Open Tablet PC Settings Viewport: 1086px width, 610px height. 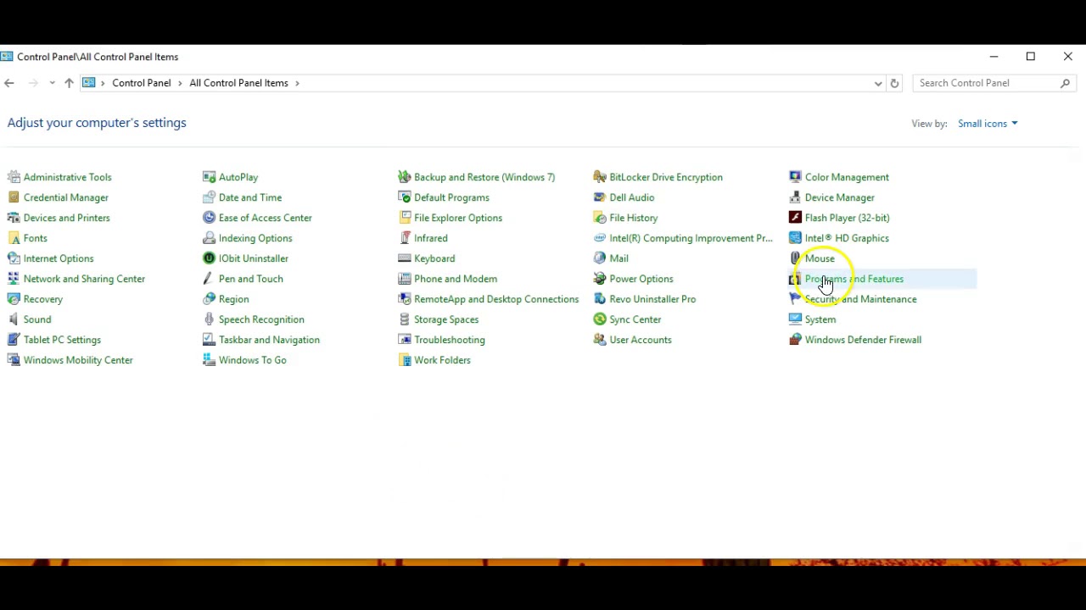pos(62,340)
